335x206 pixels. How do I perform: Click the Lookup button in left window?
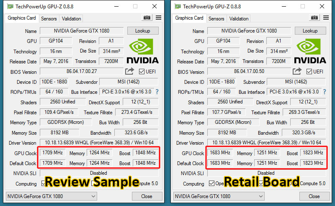[143, 31]
